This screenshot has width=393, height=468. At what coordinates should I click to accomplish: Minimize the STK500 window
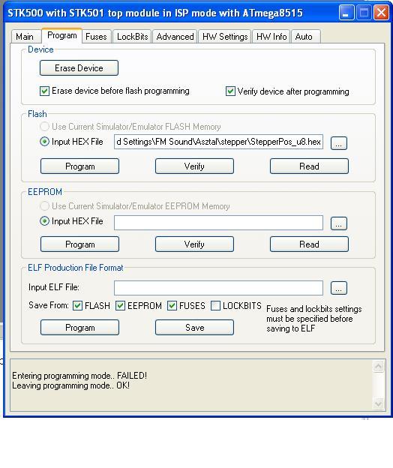click(x=346, y=13)
